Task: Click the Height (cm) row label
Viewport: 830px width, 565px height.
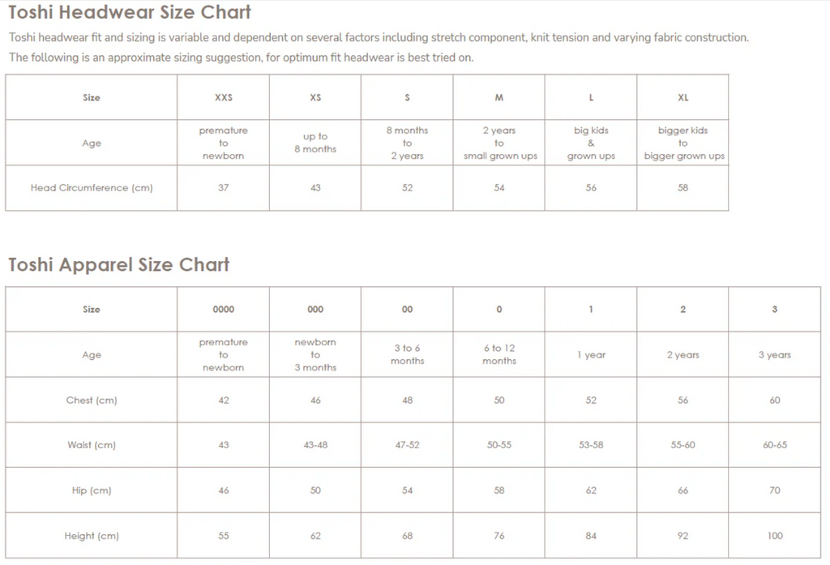Action: coord(92,536)
